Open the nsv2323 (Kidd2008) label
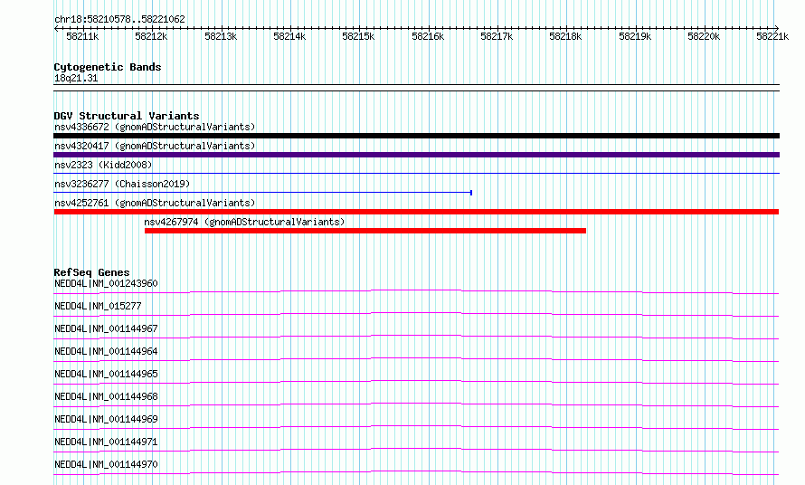 103,165
